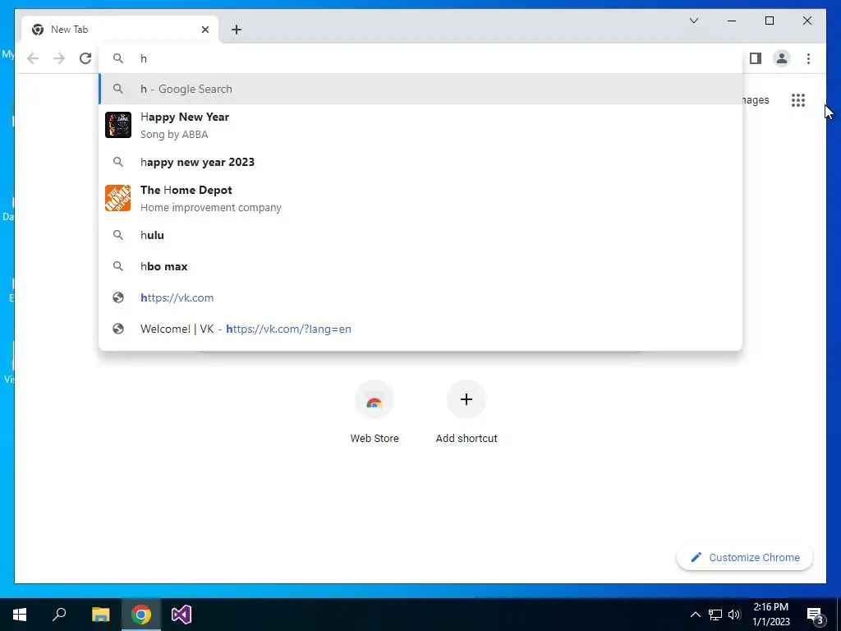Select the New Tab tab

[120, 30]
